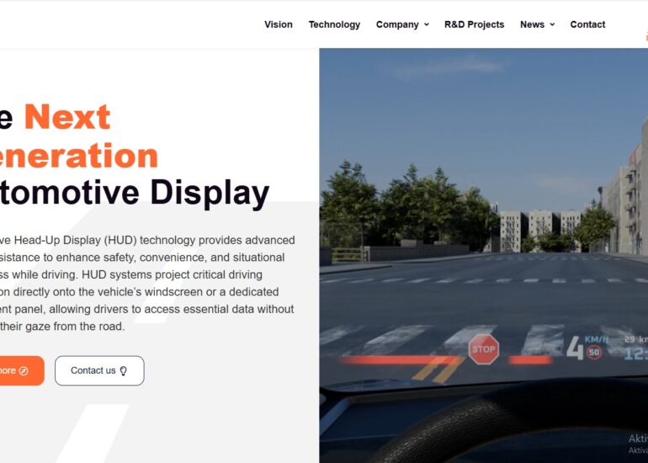
Task: Click the orange 'Next' headline text
Action: point(67,117)
